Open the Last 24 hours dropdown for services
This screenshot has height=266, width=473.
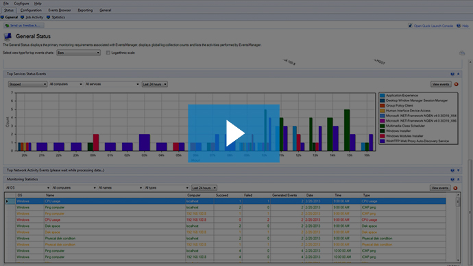[154, 84]
